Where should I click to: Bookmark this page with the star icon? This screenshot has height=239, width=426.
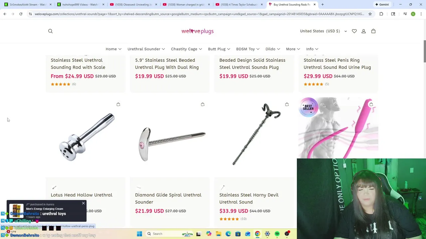click(x=370, y=14)
